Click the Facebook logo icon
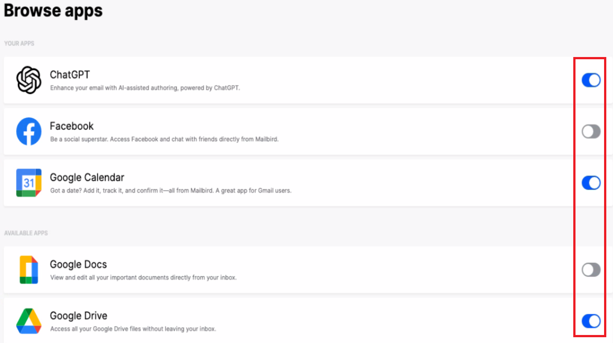 [29, 131]
